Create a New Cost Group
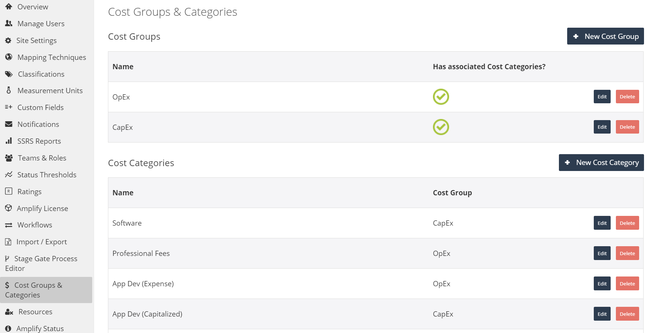 (x=605, y=36)
